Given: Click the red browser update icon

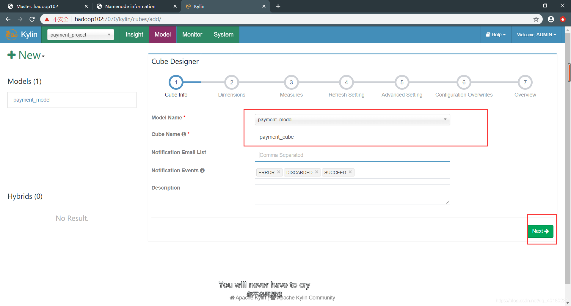Looking at the screenshot, I should pyautogui.click(x=563, y=19).
